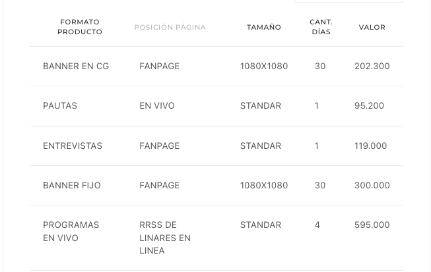The image size is (431, 272).
Task: Sort by Cant. Días column header
Action: pos(321,27)
